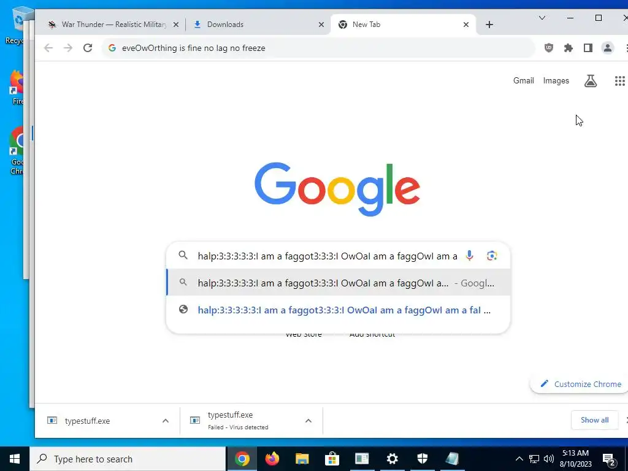Open Microsoft Store from the taskbar

pos(332,459)
